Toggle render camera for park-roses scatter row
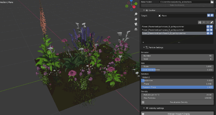This screenshot has height=115, width=216. click(208, 27)
